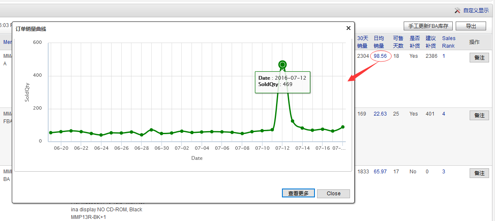Click 备注 button for third row
The image size is (495, 221).
[479, 173]
